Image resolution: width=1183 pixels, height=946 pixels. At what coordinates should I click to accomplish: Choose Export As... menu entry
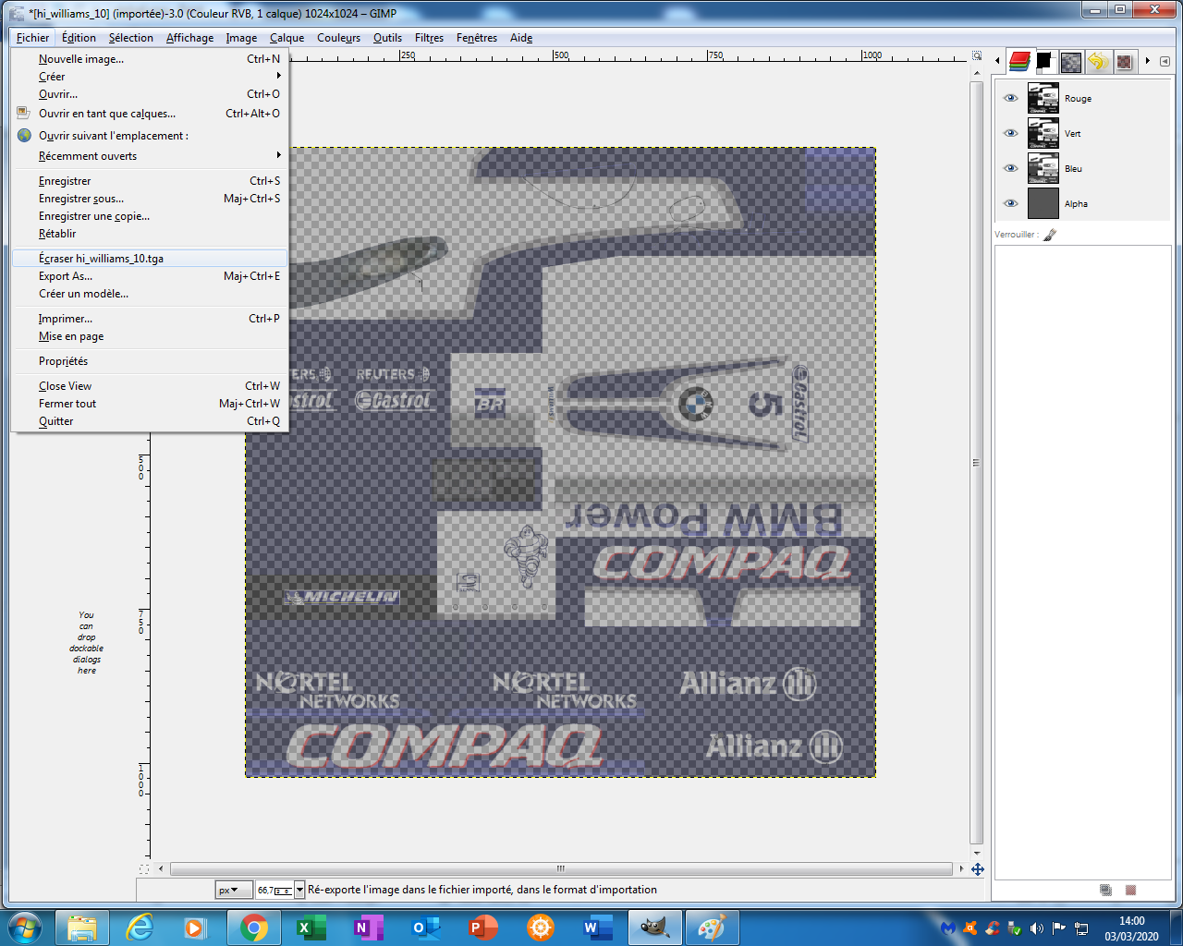coord(150,275)
